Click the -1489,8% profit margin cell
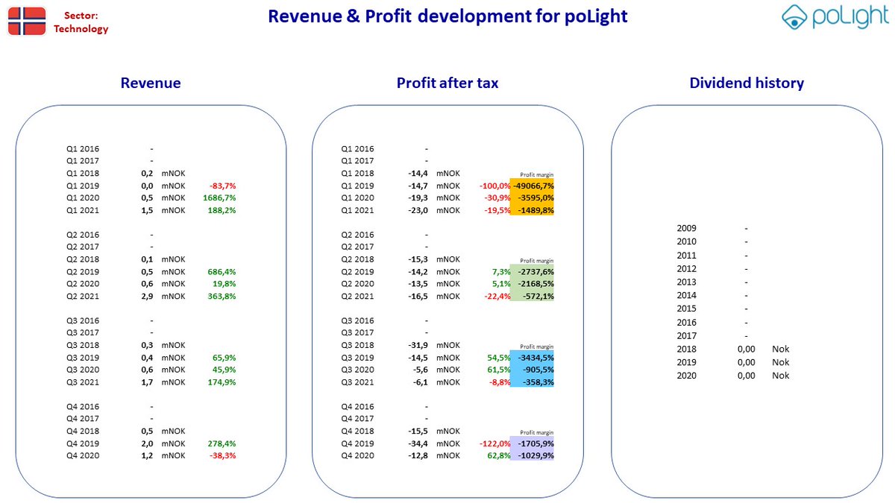 [x=533, y=210]
